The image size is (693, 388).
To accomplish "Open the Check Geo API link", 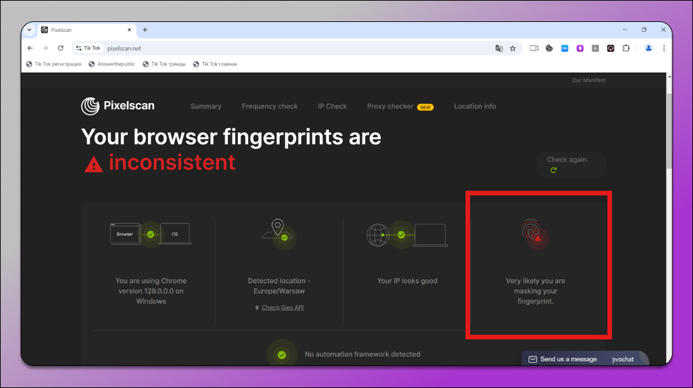I will click(x=283, y=307).
